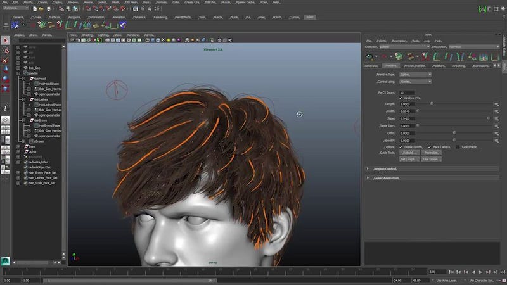The image size is (507, 285).
Task: Click the XGen panel eye preview icon
Action: pyautogui.click(x=369, y=57)
